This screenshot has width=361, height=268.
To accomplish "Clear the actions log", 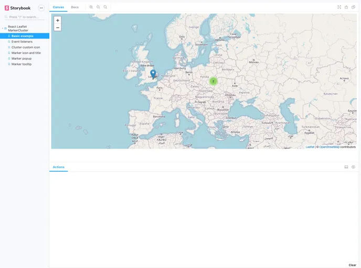I will [x=352, y=265].
